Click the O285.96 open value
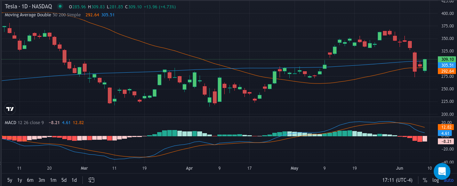The image size is (457, 186). click(x=78, y=7)
